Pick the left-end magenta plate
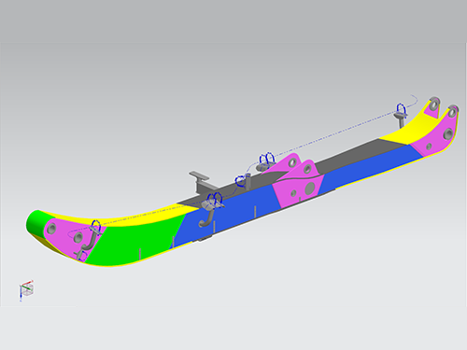 pyautogui.click(x=71, y=237)
